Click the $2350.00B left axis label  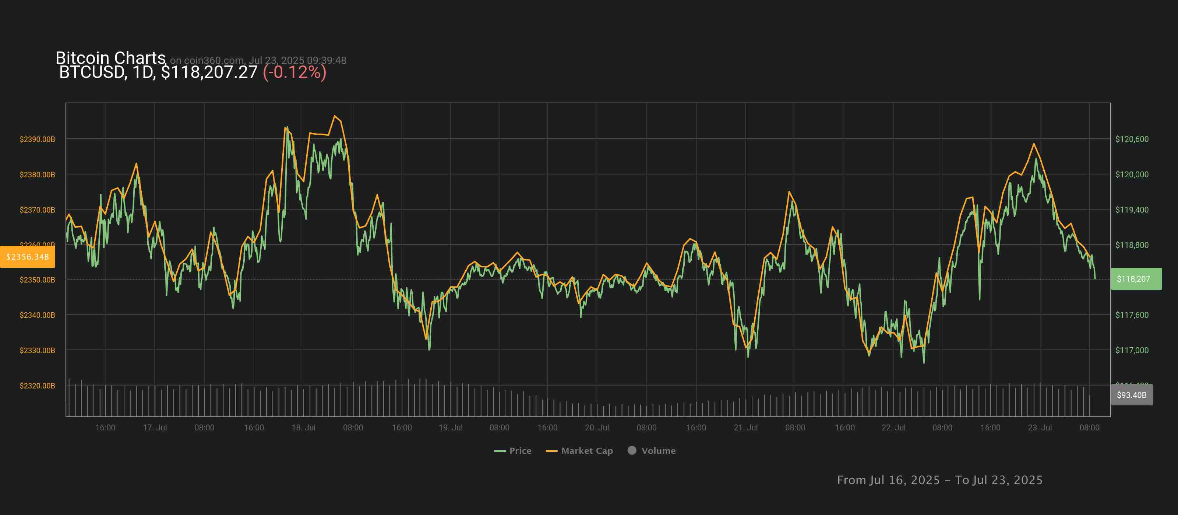[37, 280]
